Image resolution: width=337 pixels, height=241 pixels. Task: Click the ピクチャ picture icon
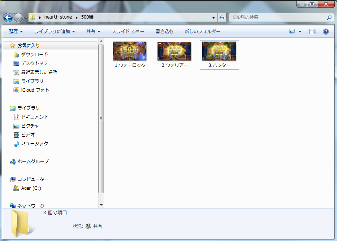coord(16,126)
